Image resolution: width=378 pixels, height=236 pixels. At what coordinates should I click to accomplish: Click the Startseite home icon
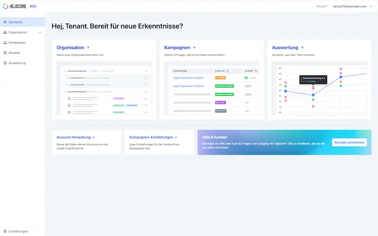pyautogui.click(x=5, y=22)
